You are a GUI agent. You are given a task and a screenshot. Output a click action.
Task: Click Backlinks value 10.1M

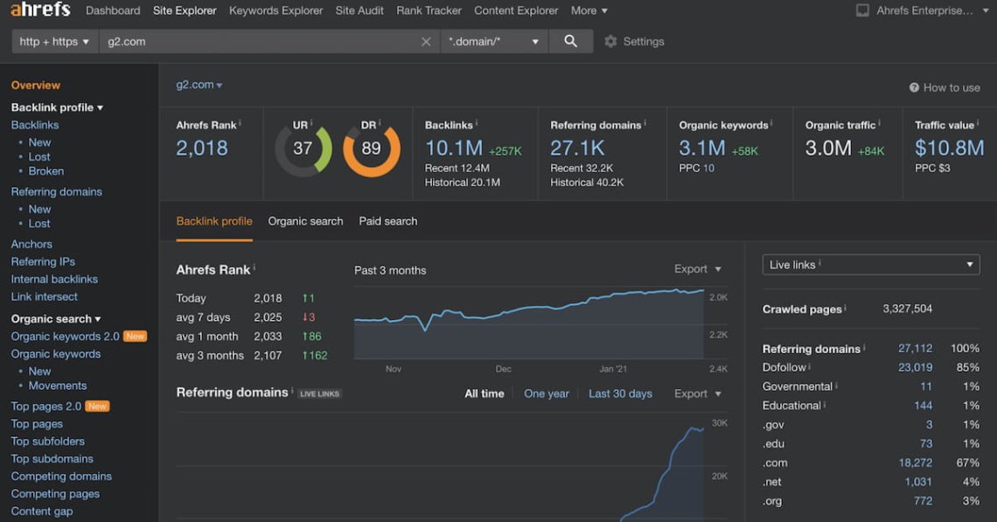click(x=453, y=148)
